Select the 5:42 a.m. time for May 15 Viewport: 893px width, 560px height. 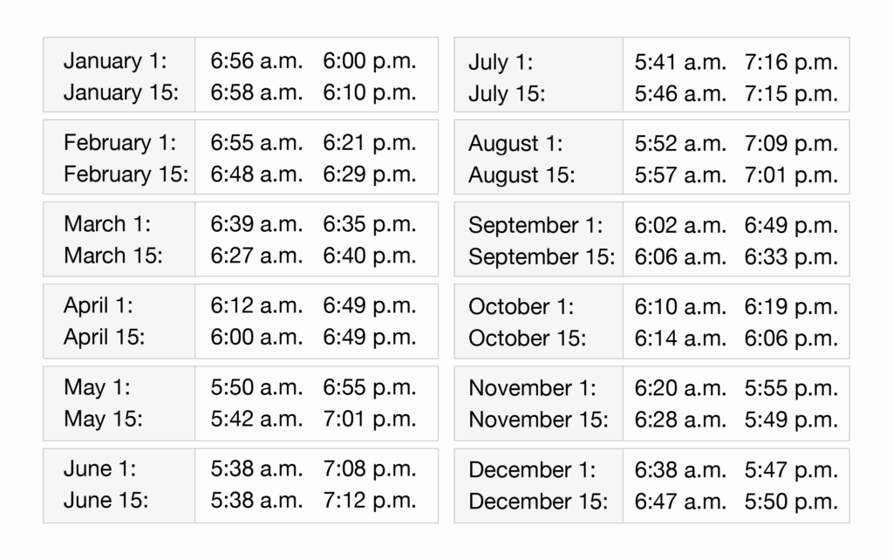tap(256, 420)
